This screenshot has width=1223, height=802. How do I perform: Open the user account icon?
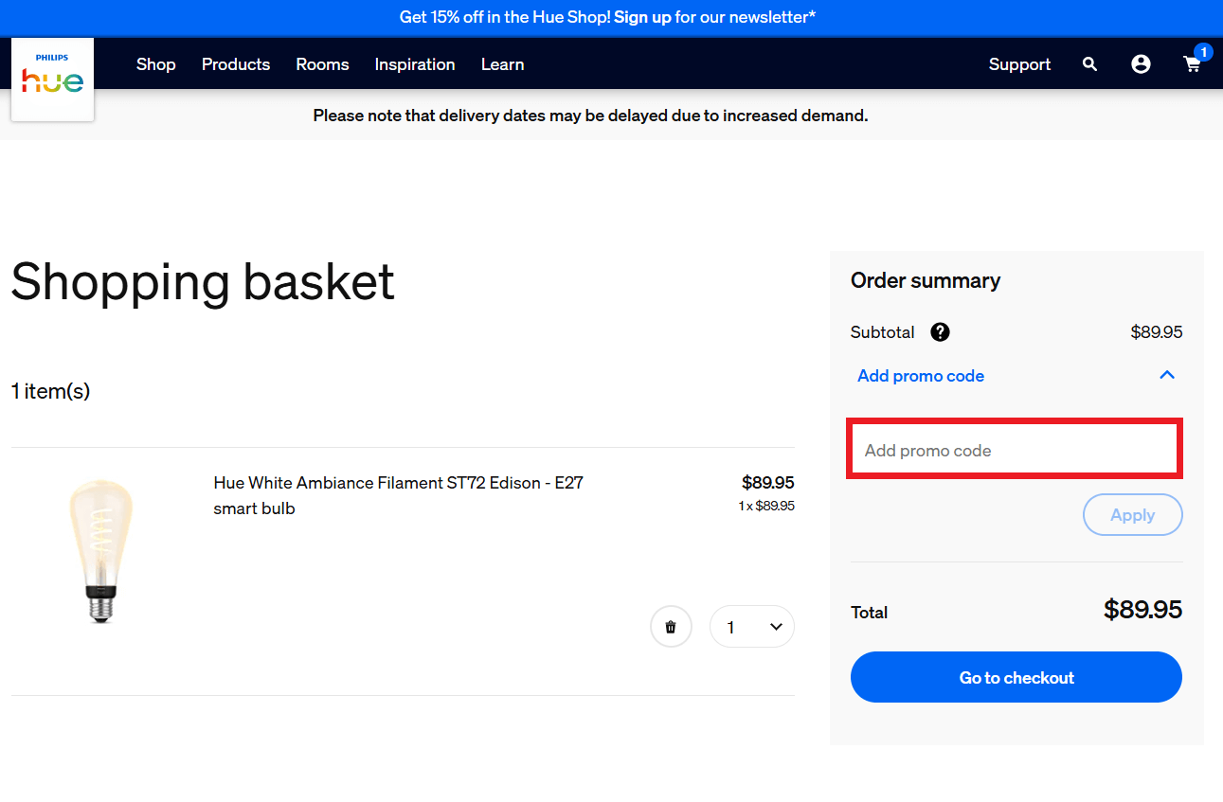1141,64
